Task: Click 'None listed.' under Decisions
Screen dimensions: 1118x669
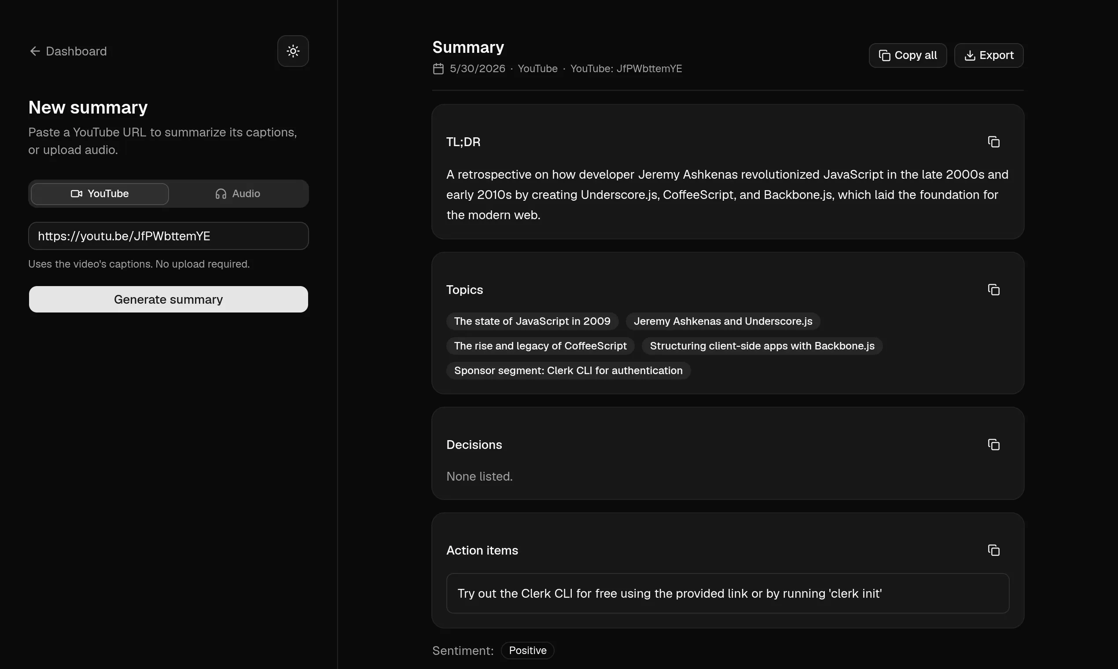Action: 479,477
